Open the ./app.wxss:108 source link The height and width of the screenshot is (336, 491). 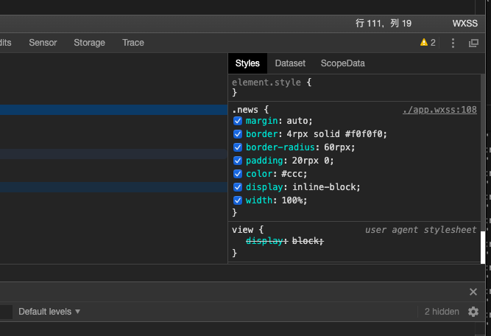(439, 110)
